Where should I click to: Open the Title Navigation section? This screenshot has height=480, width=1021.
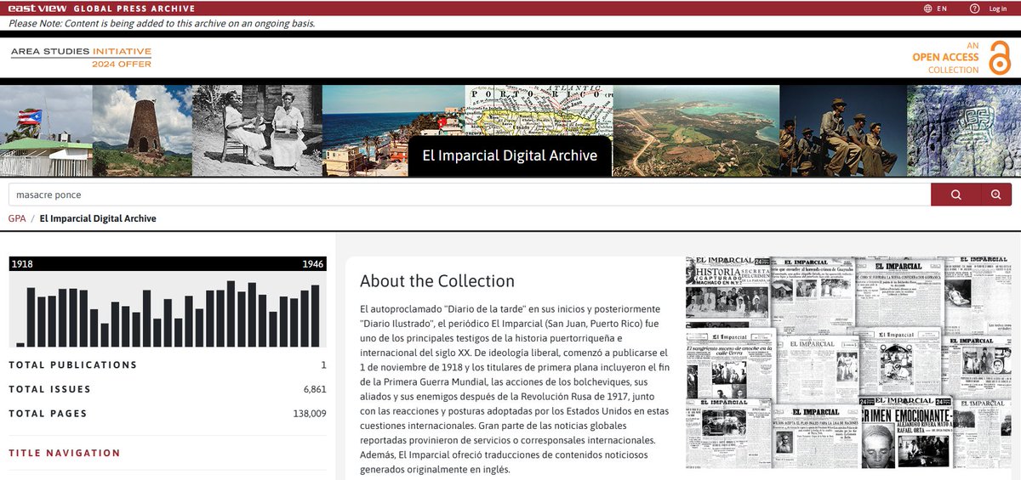[65, 454]
